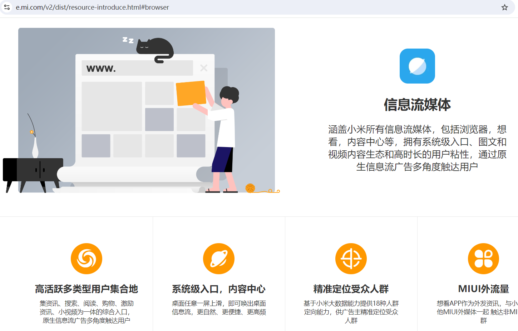Click the orange four-leaf icon above MIUI外流量
Viewport: 518px width, 331px height.
click(483, 259)
